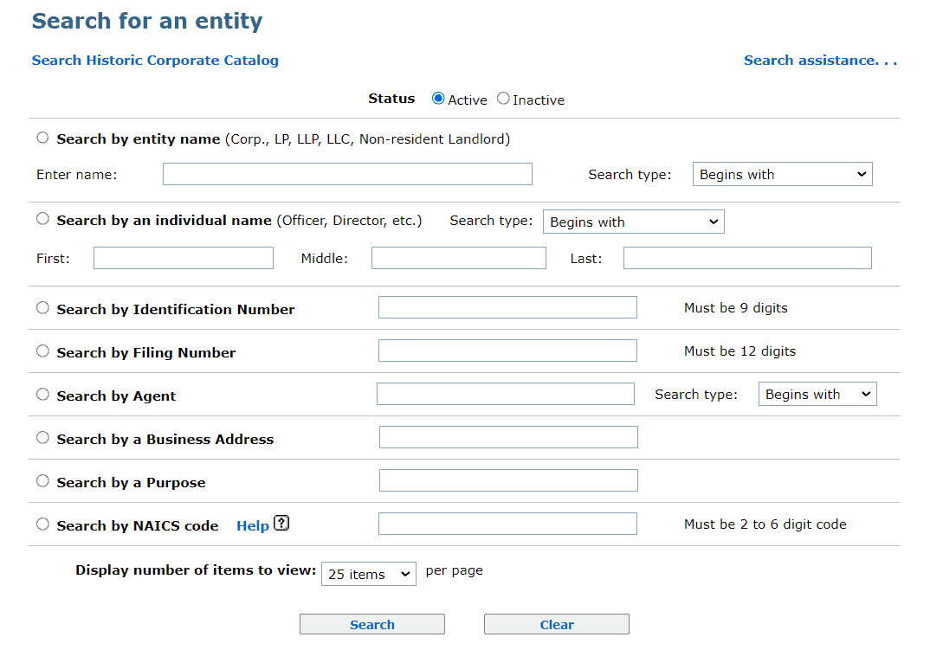Click the NAICS help question mark icon

point(281,524)
